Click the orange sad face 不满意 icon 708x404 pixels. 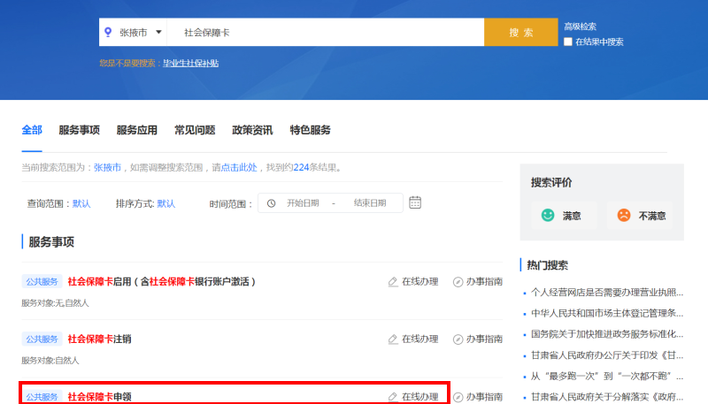624,215
